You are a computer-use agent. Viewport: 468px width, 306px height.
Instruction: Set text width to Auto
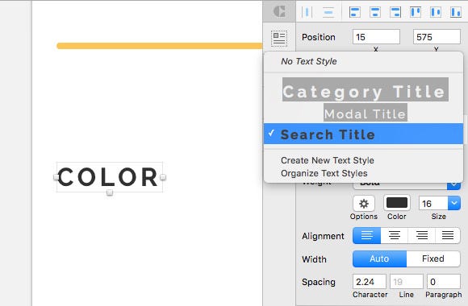379,258
